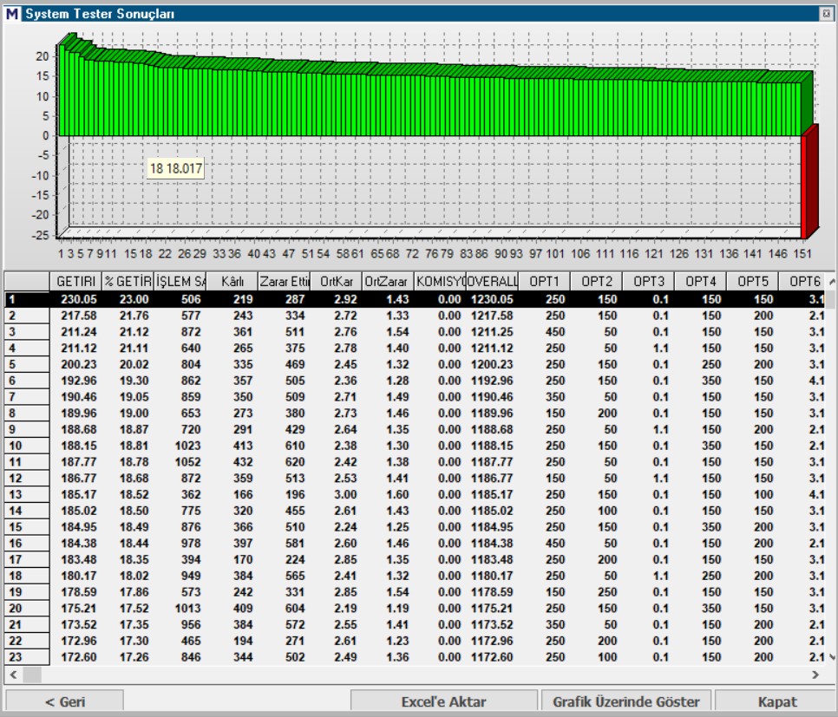The image size is (838, 717).
Task: Click GETIRI value 172.60
Action: tap(79, 656)
